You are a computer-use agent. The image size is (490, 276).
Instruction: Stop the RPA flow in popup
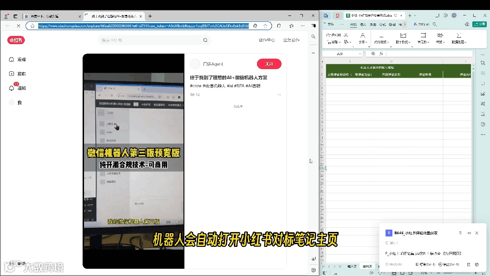[x=449, y=265]
